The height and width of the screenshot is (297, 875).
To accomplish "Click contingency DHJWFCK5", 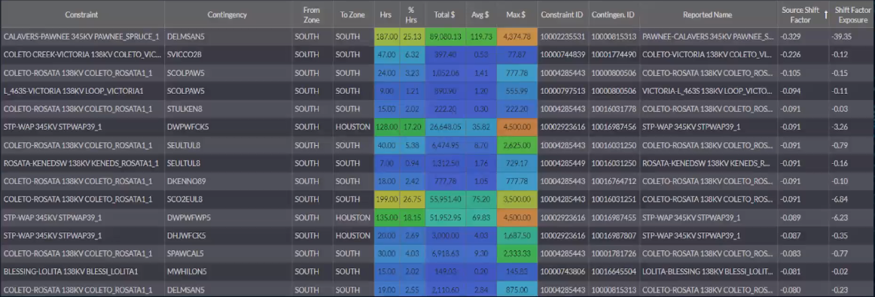I will (x=187, y=235).
